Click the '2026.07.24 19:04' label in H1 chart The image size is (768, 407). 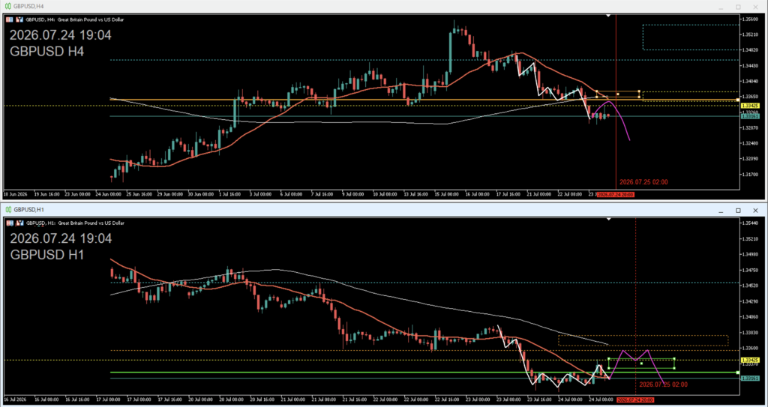(60, 238)
